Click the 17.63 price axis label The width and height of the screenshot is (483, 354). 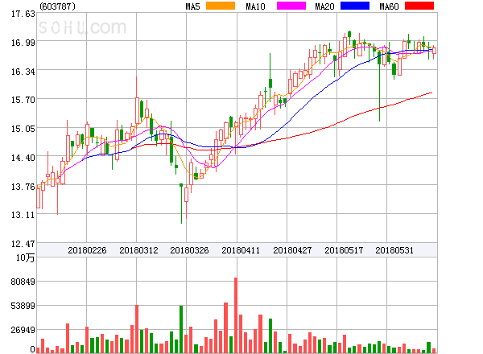(23, 14)
